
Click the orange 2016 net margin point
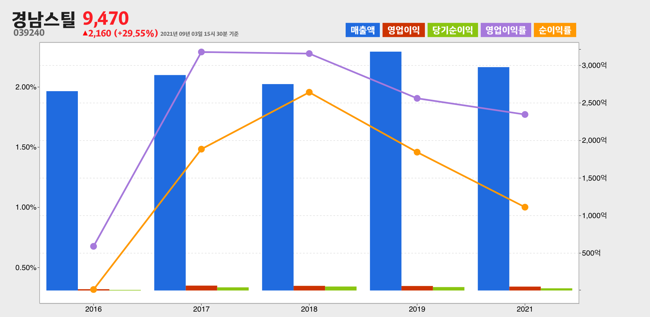pos(93,290)
